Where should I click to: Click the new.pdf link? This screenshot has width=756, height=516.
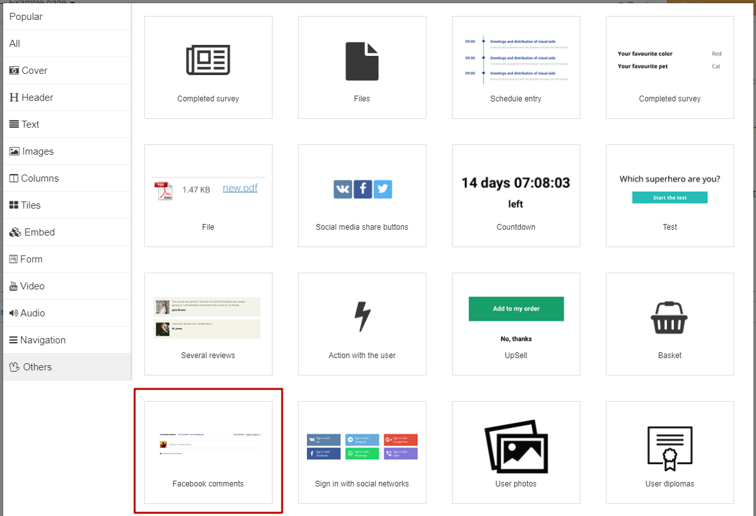pyautogui.click(x=240, y=188)
